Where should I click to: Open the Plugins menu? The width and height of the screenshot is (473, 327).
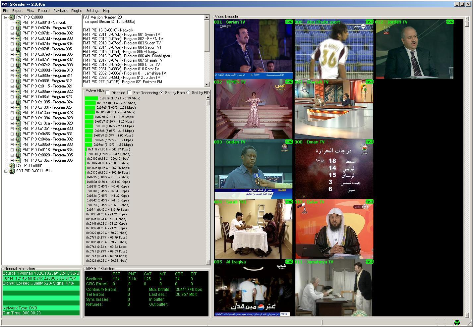coord(77,11)
